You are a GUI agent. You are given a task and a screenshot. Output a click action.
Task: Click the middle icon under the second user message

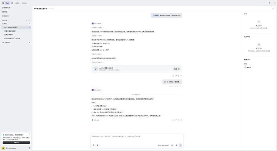click(x=178, y=87)
